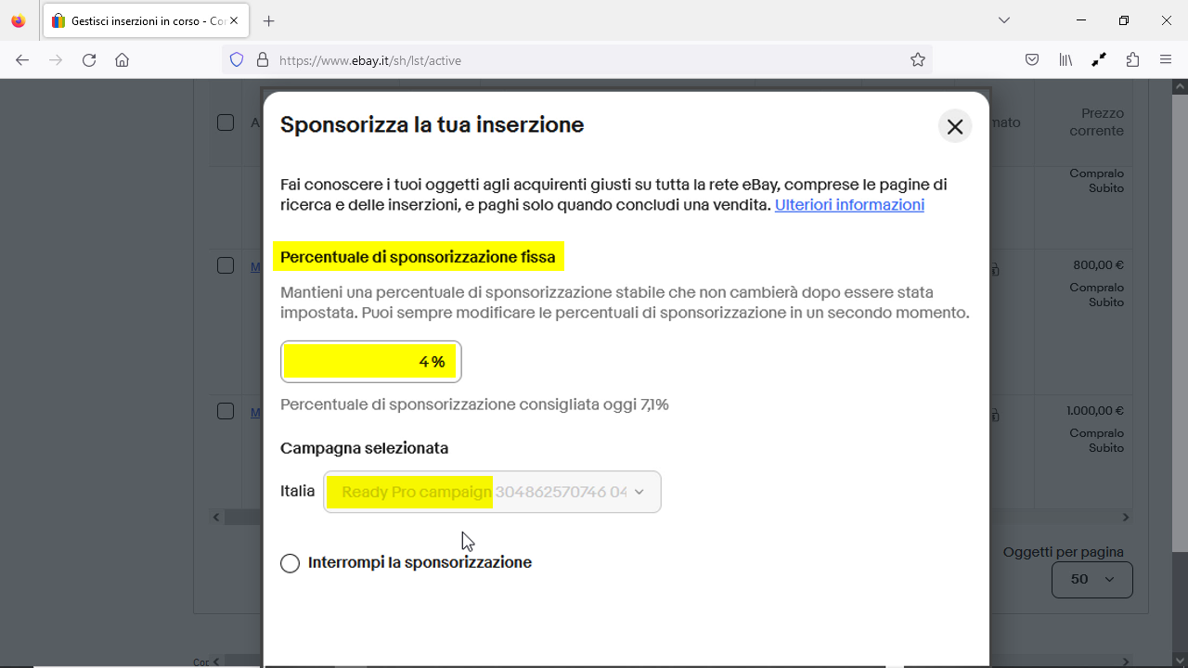Expand the Ready Pro campaign dropdown
This screenshot has height=668, width=1188.
[x=492, y=492]
